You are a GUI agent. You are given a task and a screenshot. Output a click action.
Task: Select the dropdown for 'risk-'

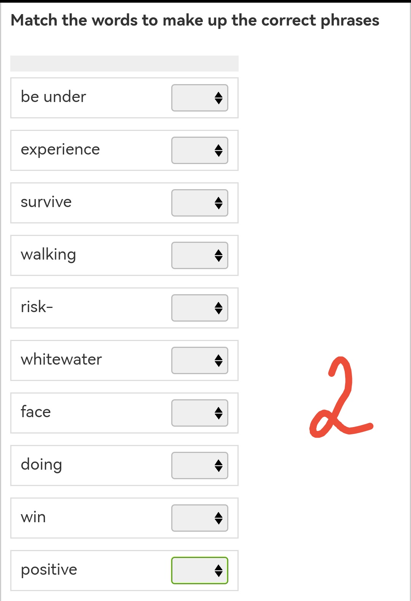(200, 308)
